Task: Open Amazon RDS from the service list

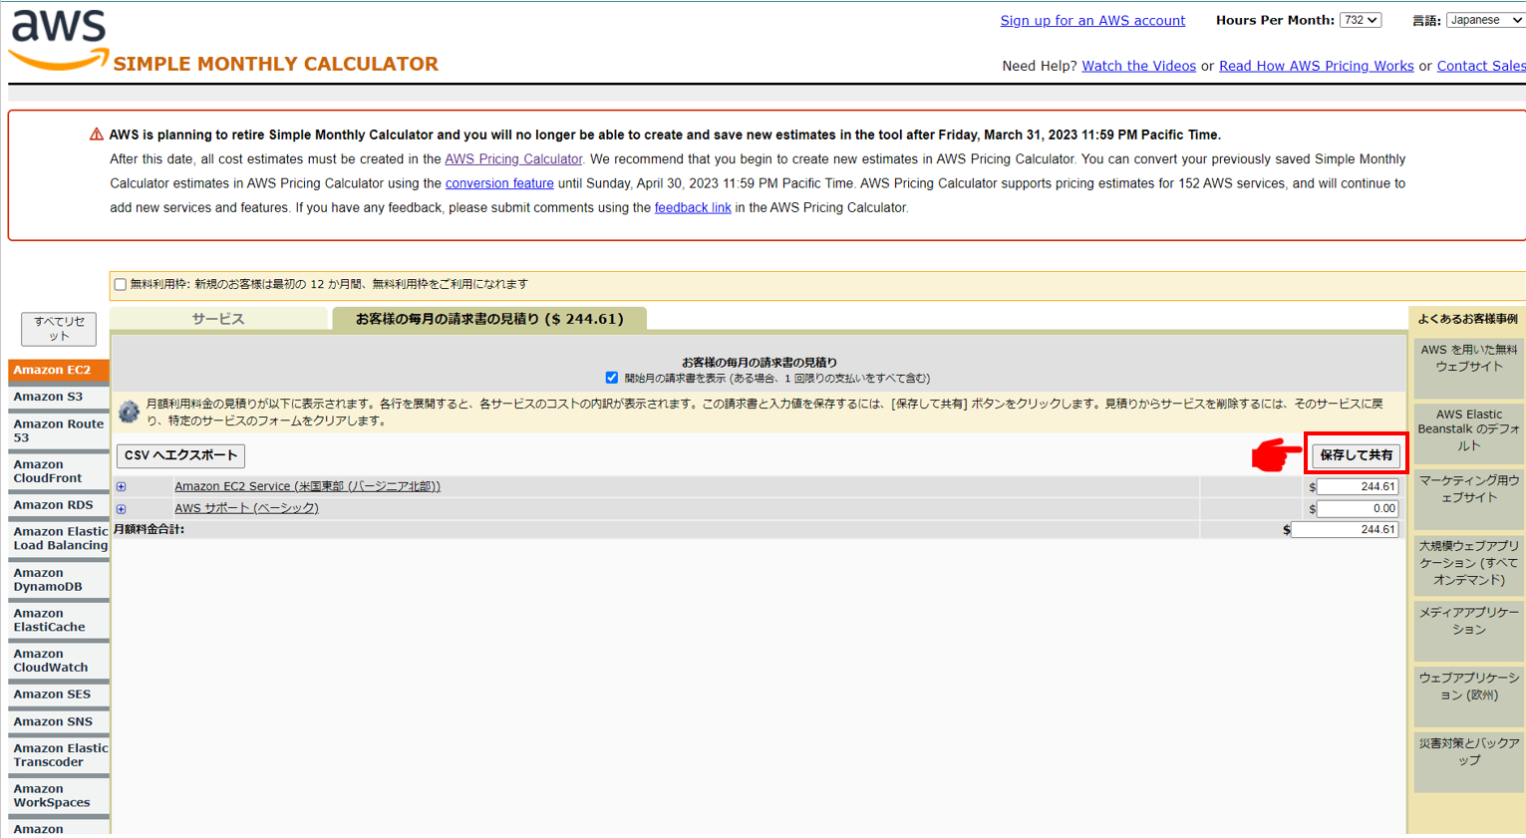Action: pyautogui.click(x=53, y=505)
